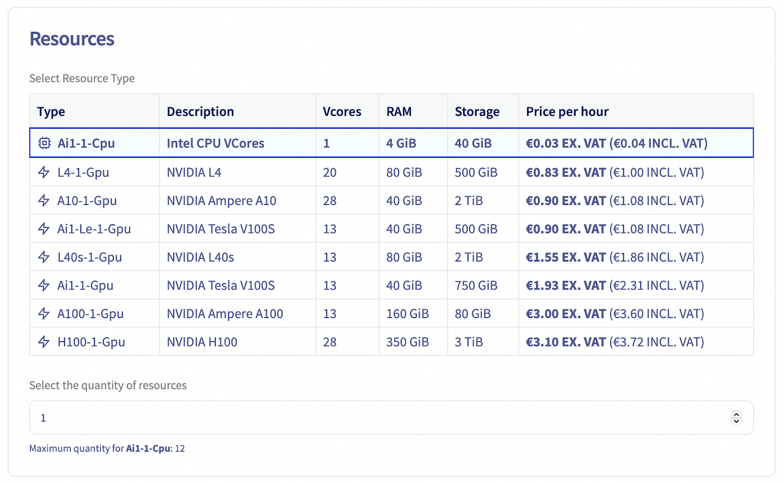Click the lightning icon next to Ai1-Le-1-Gpu
The width and height of the screenshot is (784, 483).
tap(44, 228)
